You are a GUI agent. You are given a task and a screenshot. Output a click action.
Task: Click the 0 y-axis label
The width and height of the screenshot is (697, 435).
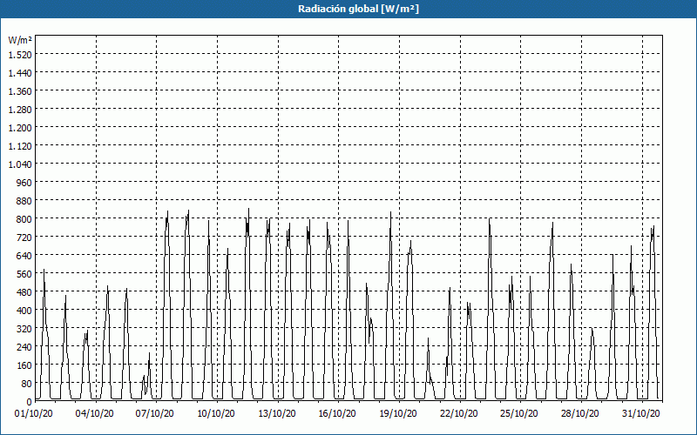coord(30,402)
